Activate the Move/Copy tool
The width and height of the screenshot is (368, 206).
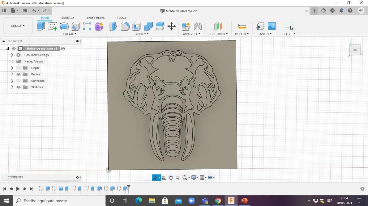(x=172, y=26)
